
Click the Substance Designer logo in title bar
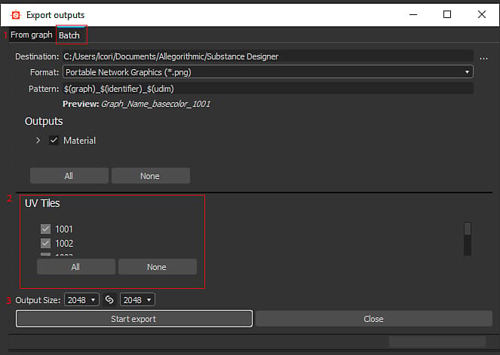click(15, 15)
